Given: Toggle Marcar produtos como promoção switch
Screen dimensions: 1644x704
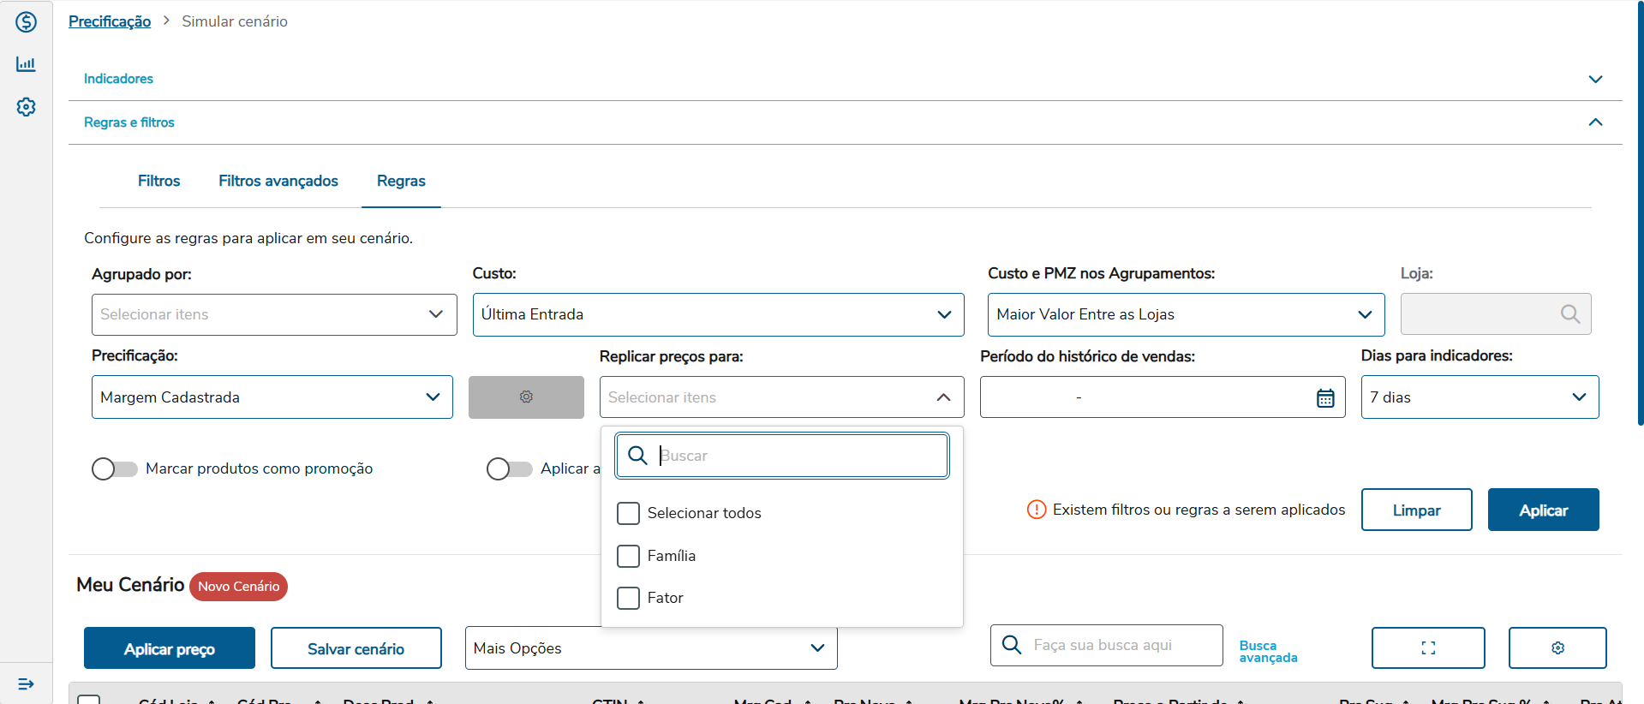Looking at the screenshot, I should [115, 469].
